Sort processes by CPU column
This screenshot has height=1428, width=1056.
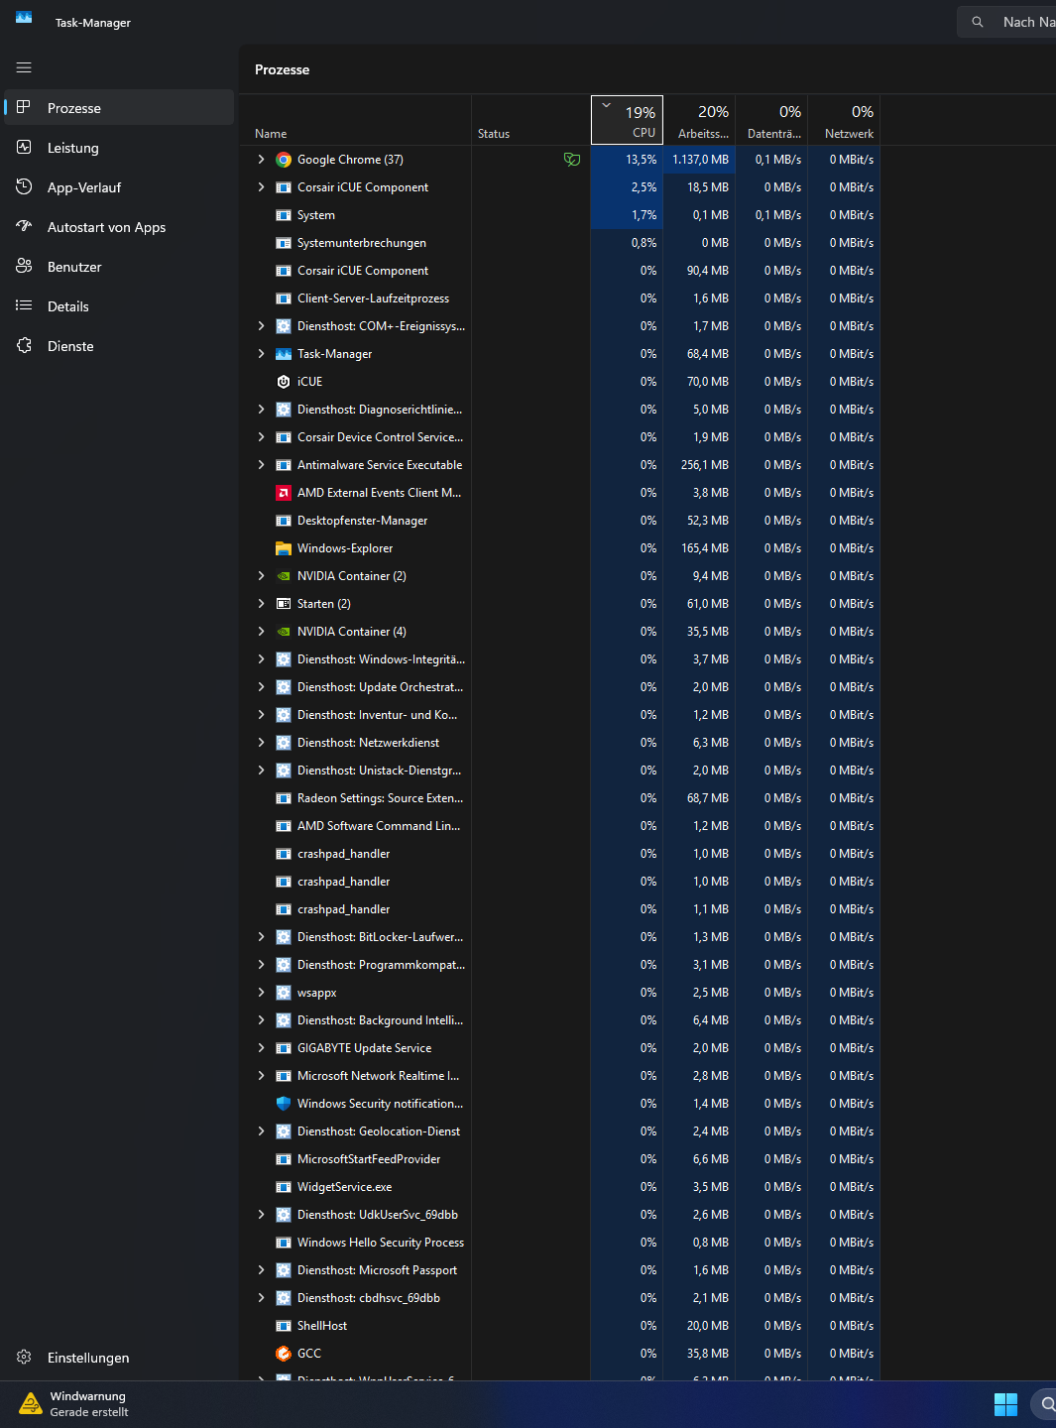(x=627, y=120)
